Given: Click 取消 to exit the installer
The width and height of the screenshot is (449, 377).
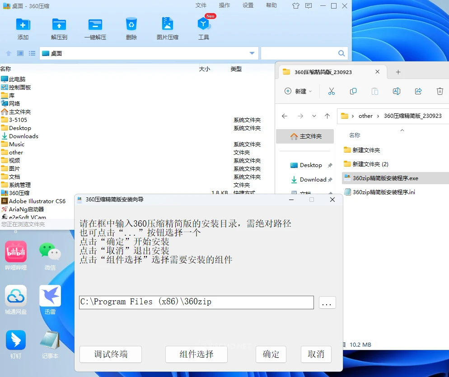Looking at the screenshot, I should (316, 354).
